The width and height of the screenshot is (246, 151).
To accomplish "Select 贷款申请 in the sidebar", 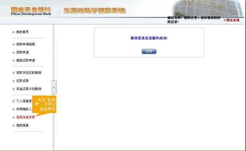I will 22,52.
